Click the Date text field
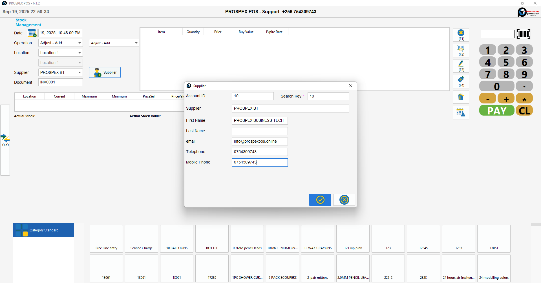Screen dimensions: 541x283 pyautogui.click(x=61, y=33)
